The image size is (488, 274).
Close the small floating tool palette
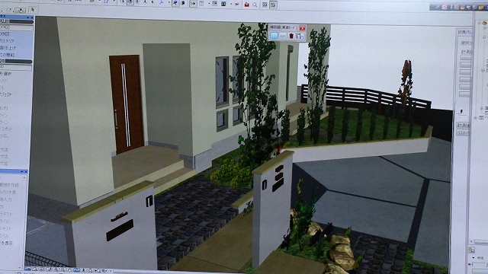302,28
